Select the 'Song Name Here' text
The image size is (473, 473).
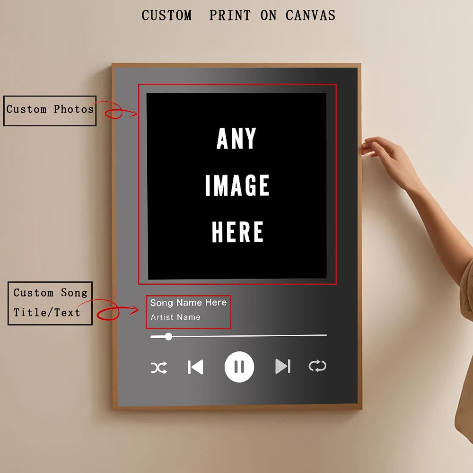point(188,303)
